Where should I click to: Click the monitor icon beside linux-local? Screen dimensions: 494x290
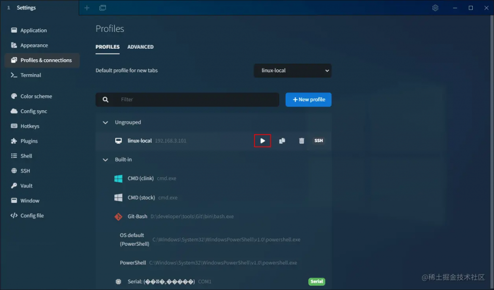point(119,141)
